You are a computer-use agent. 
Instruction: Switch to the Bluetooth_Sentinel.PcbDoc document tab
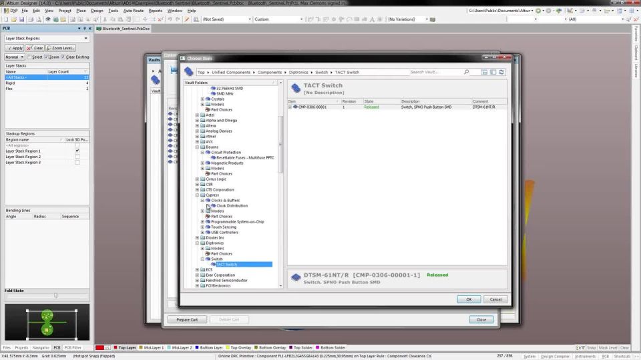124,29
